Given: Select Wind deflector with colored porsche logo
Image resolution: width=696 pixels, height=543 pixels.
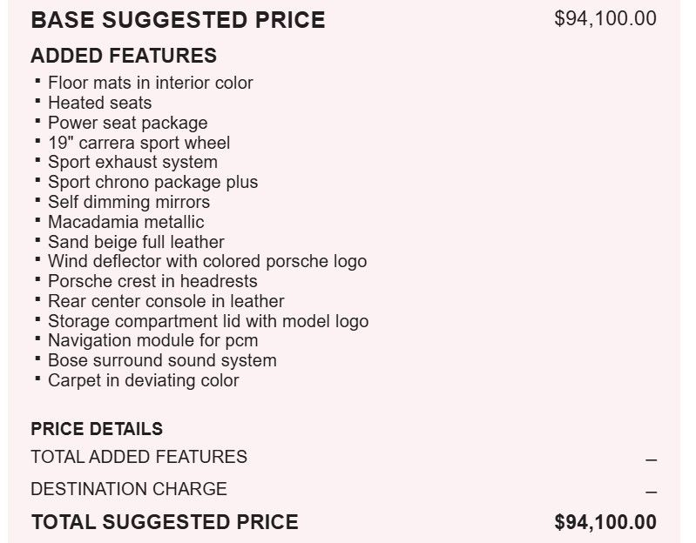Looking at the screenshot, I should point(207,262).
